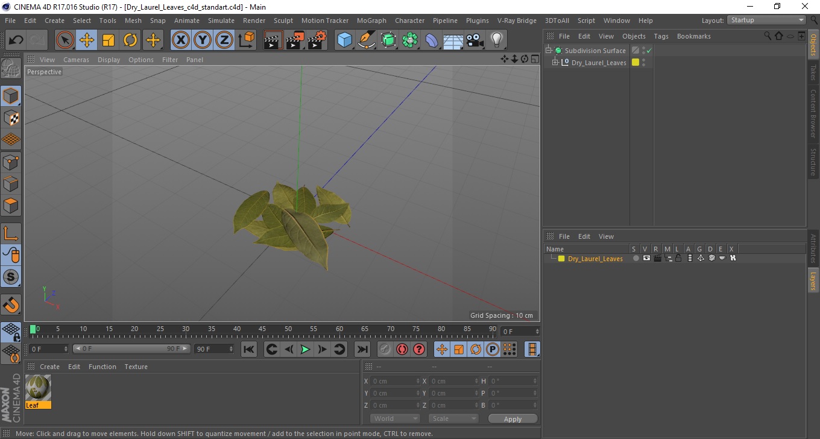Open the Simulate menu
Screen dimensions: 820x439
point(221,21)
